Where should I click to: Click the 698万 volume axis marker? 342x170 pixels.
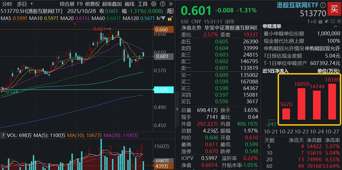click(x=163, y=161)
